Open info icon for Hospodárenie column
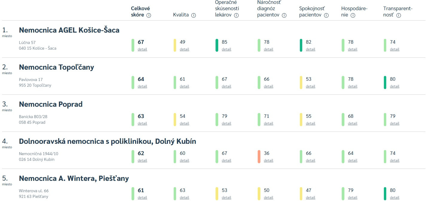426x220 pixels. 353,15
